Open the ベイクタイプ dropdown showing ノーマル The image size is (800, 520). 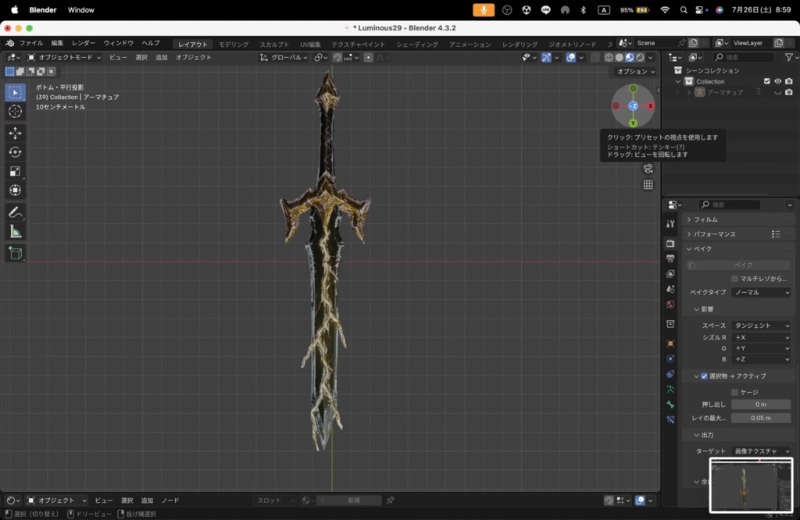[x=761, y=292]
